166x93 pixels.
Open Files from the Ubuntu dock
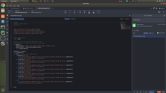[x=3, y=11]
